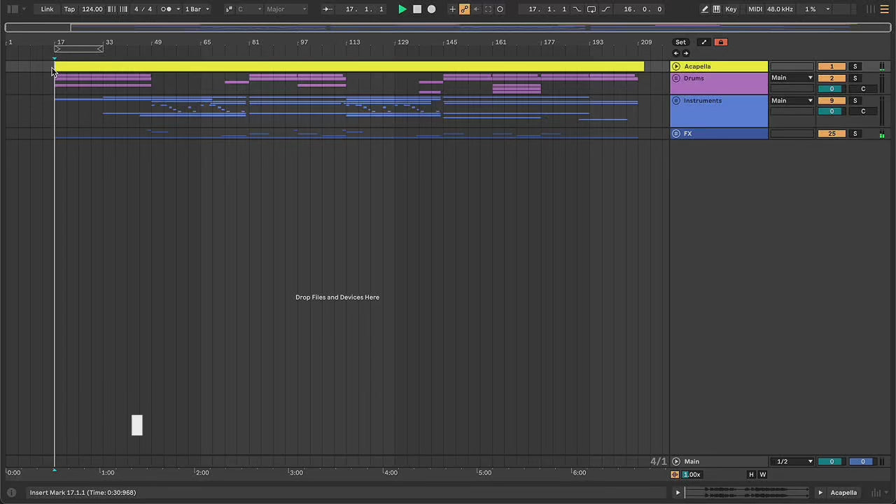Screen dimensions: 896x504
Task: Click the Stop button in transport
Action: pos(417,9)
